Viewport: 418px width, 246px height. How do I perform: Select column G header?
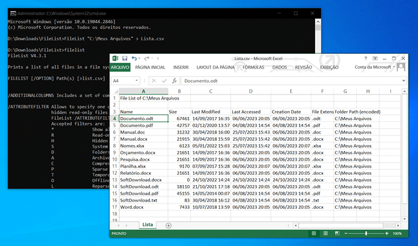pyautogui.click(x=345, y=91)
